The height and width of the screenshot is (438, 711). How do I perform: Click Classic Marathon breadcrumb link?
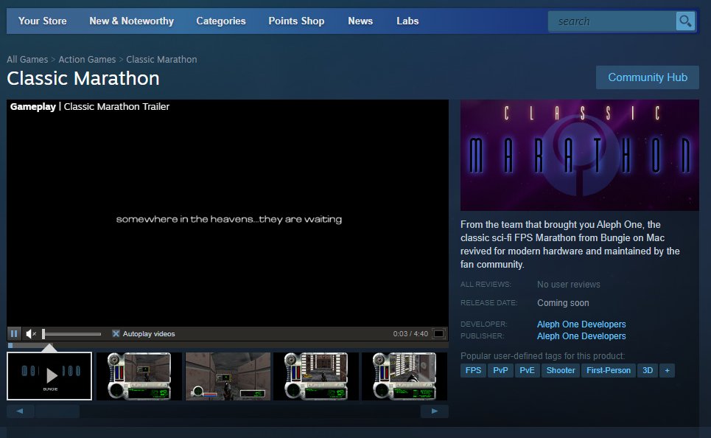(x=161, y=60)
